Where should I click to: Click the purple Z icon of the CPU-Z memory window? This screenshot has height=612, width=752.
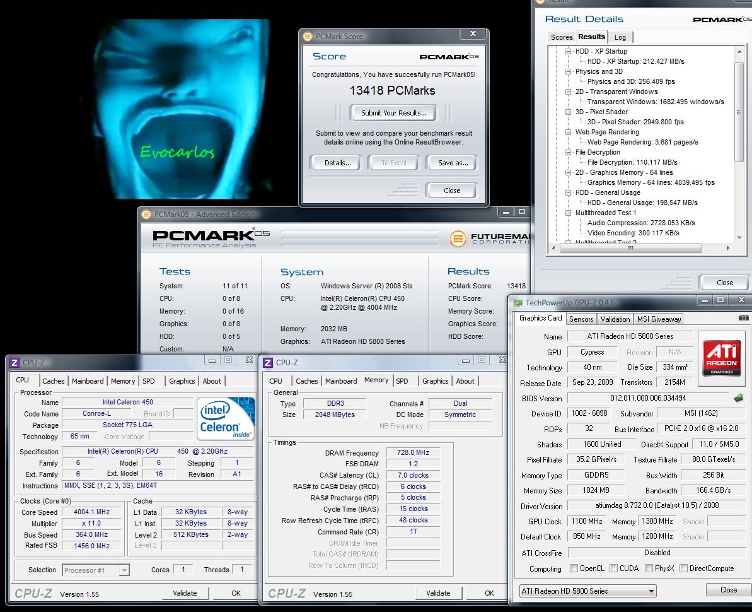268,362
